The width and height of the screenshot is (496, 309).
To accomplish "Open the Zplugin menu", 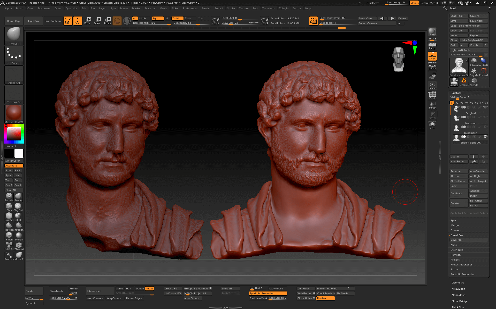I will 284,9.
